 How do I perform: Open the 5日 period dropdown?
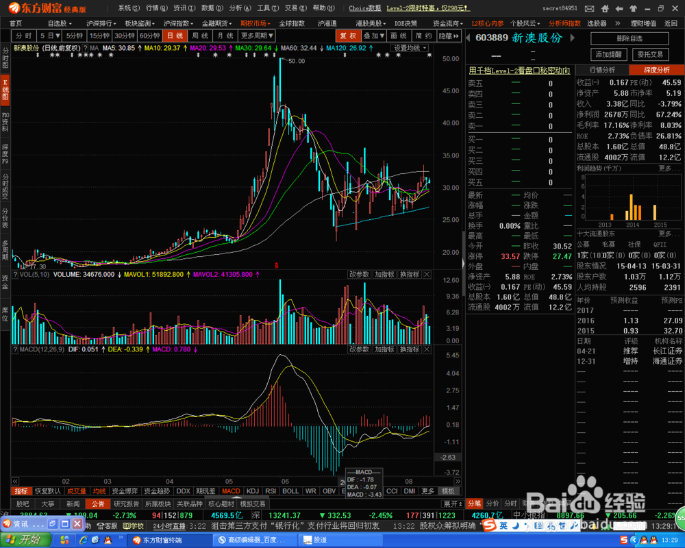click(50, 36)
